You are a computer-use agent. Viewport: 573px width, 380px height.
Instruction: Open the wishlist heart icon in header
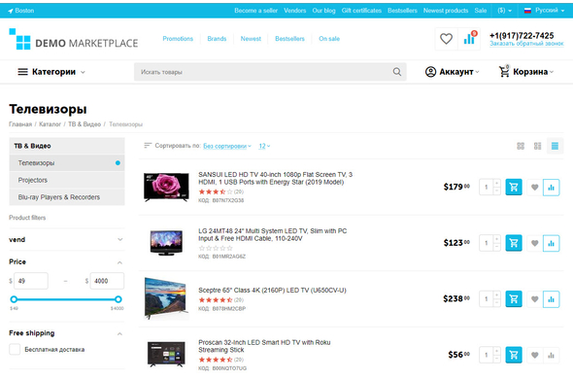click(x=446, y=39)
